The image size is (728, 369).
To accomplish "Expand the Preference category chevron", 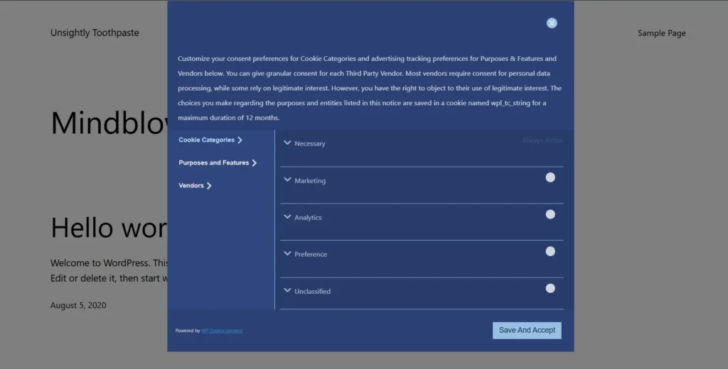I will coord(288,253).
